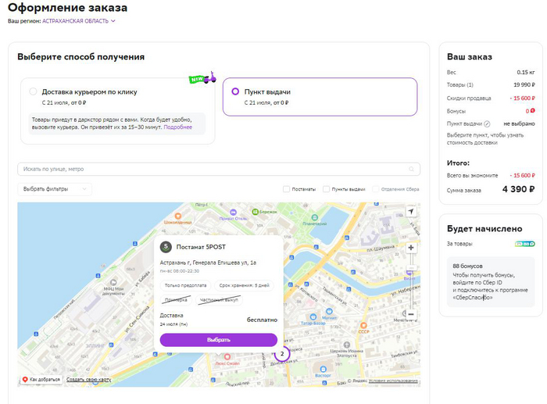
Task: Click the cluster marker numbered 2
Action: [x=282, y=354]
